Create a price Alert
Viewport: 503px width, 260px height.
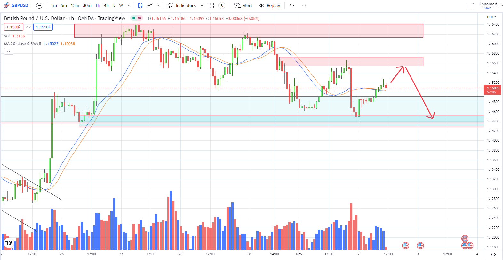click(244, 5)
